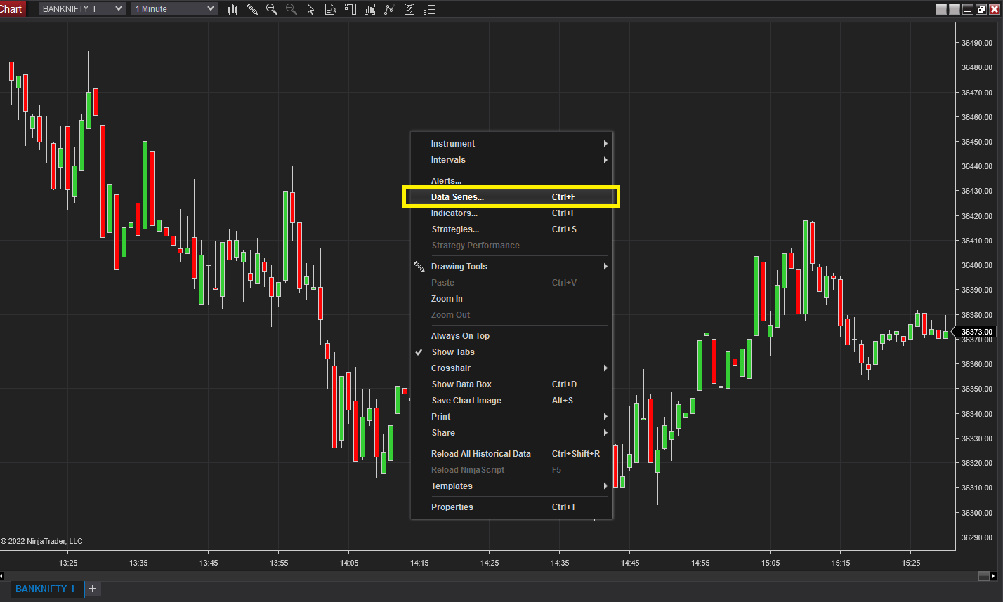Restore down the chart window
The width and height of the screenshot is (1003, 602).
tap(981, 9)
